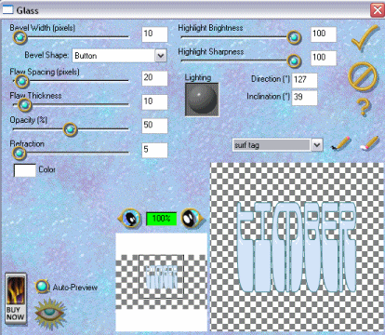This screenshot has width=385, height=335.
Task: Open help with the question mark icon
Action: (x=364, y=107)
